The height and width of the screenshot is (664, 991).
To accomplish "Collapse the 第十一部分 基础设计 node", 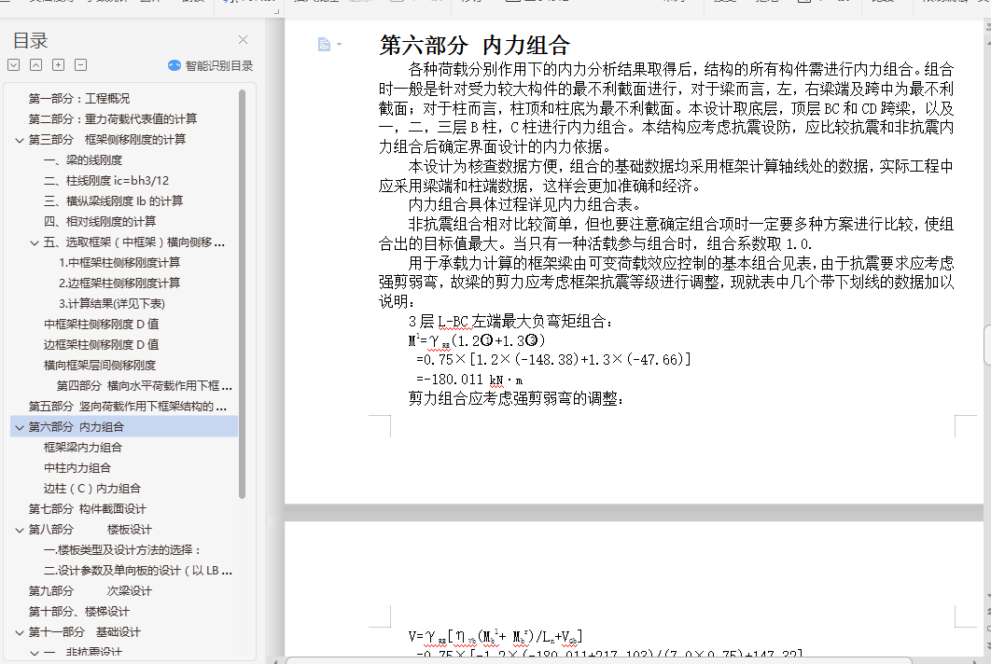I will 20,632.
